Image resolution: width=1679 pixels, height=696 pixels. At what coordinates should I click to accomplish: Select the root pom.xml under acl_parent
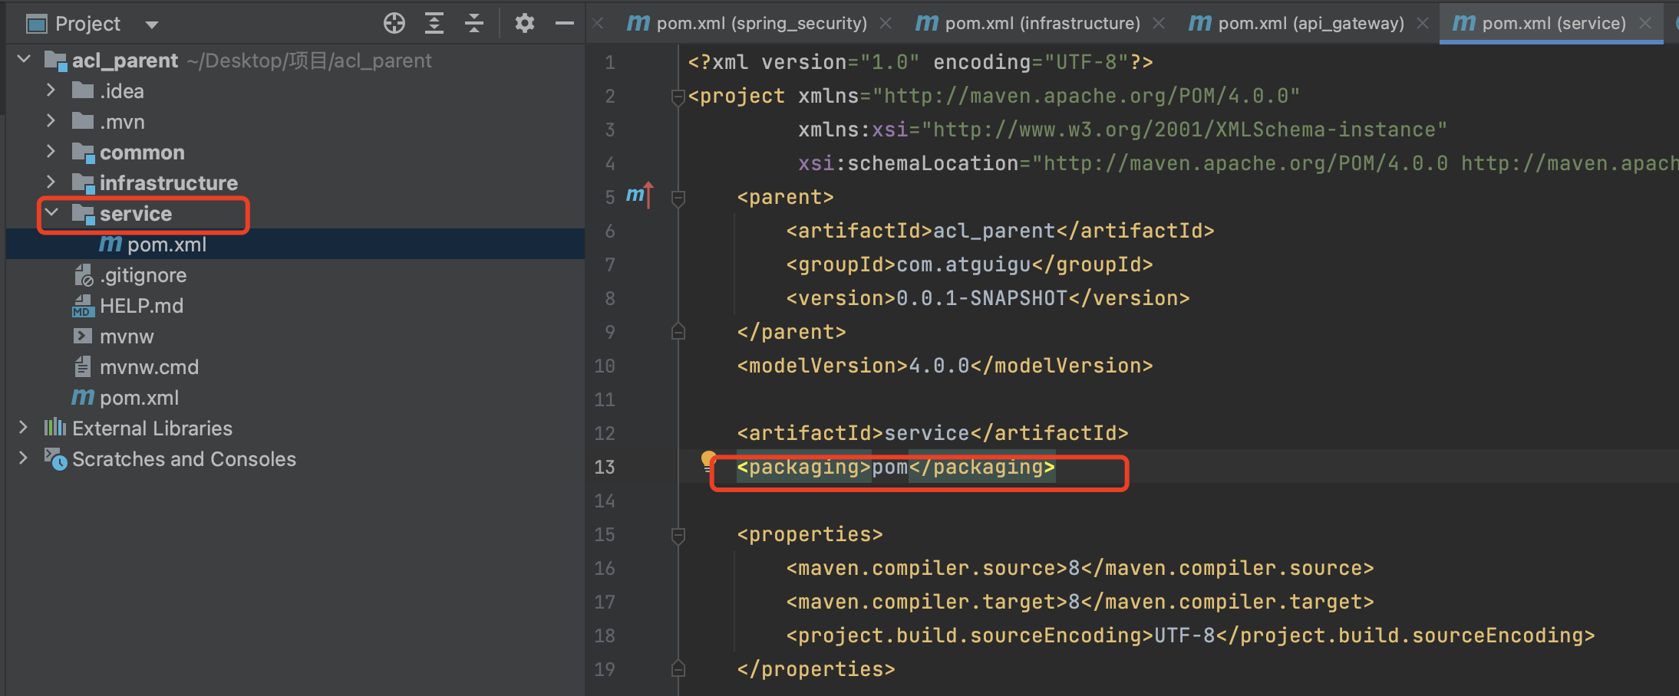click(x=139, y=398)
